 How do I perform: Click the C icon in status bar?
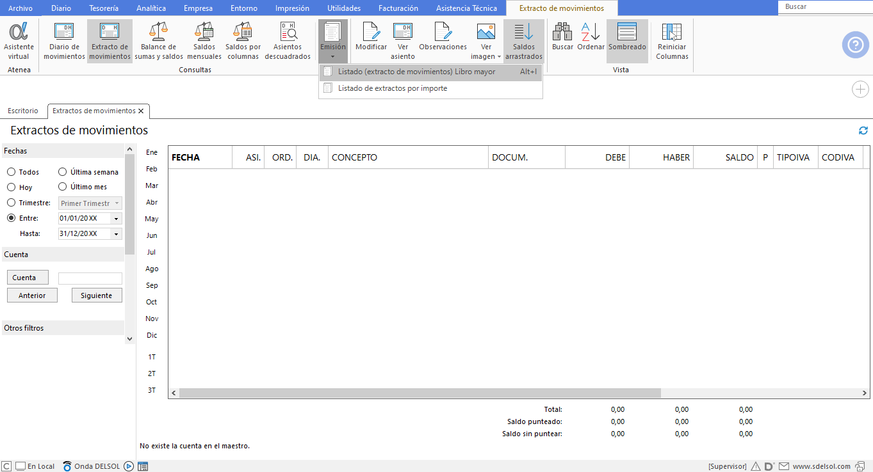(6, 466)
